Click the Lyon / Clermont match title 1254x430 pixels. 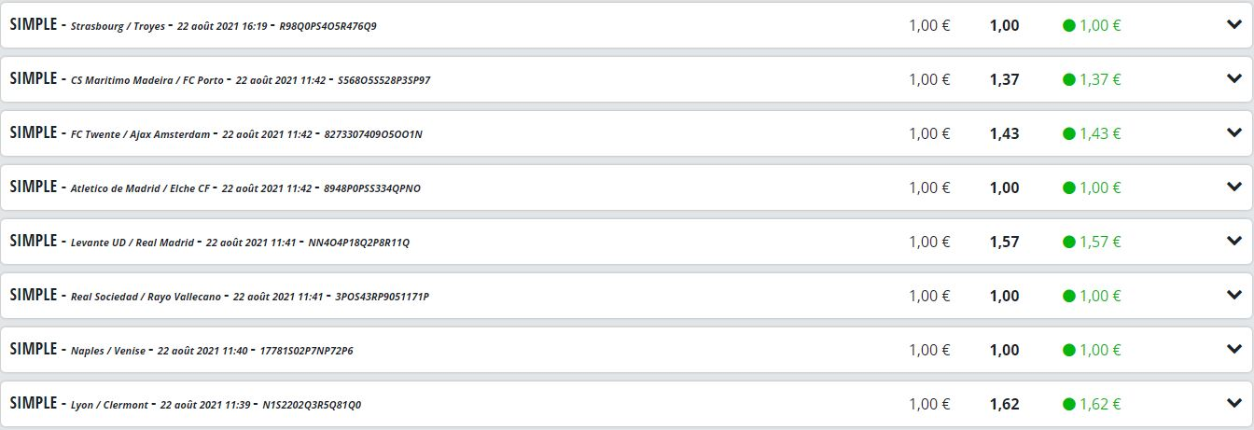pos(109,405)
